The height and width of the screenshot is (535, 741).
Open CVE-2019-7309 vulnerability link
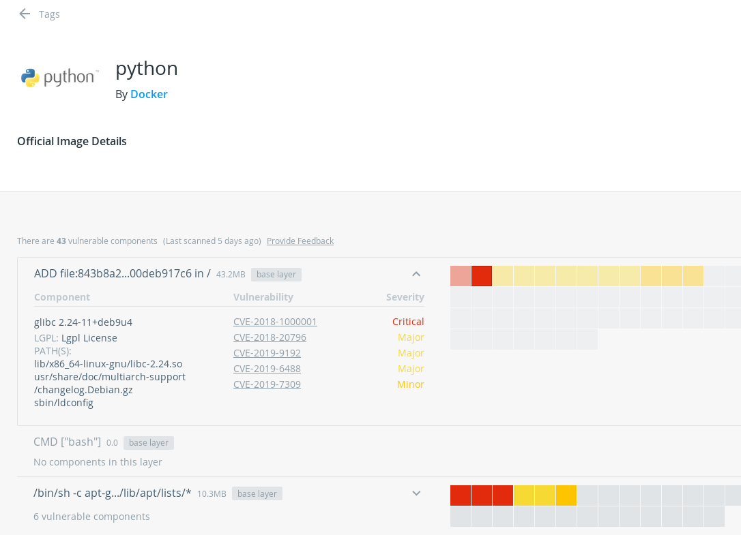(x=267, y=384)
